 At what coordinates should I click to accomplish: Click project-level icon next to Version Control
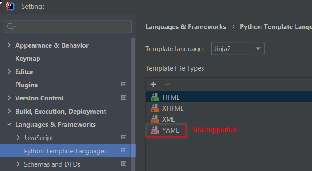[x=124, y=97]
